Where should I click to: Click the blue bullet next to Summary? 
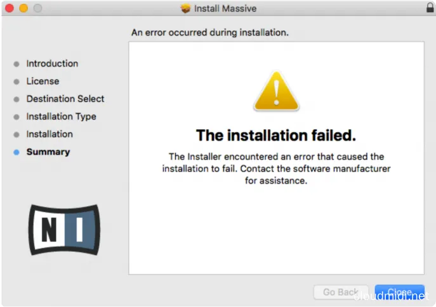(17, 153)
